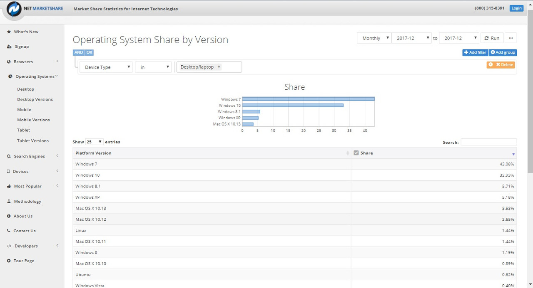Screen dimensions: 533x288
Task: Click the play-circle icon beside Tour Page
Action: click(x=9, y=261)
